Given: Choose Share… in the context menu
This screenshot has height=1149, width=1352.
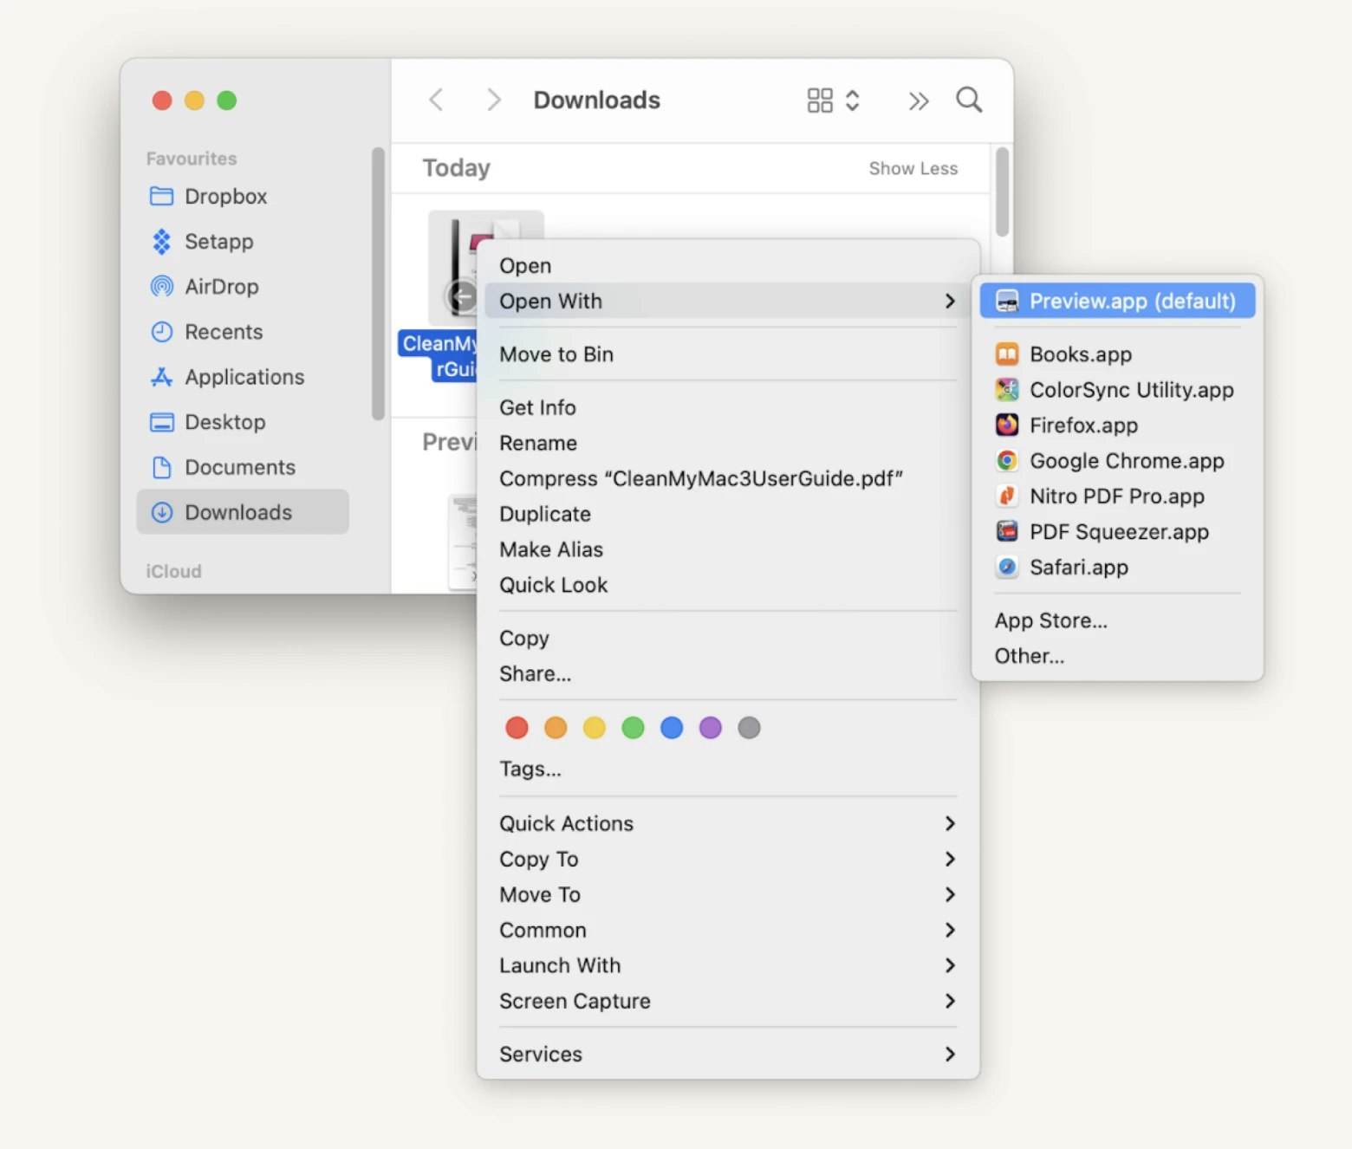Looking at the screenshot, I should (x=728, y=674).
